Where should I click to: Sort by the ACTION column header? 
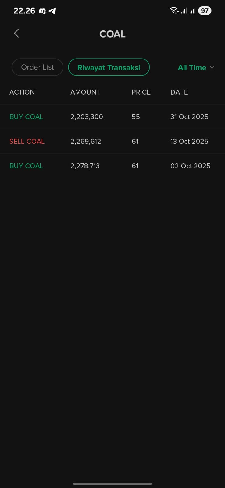click(22, 92)
